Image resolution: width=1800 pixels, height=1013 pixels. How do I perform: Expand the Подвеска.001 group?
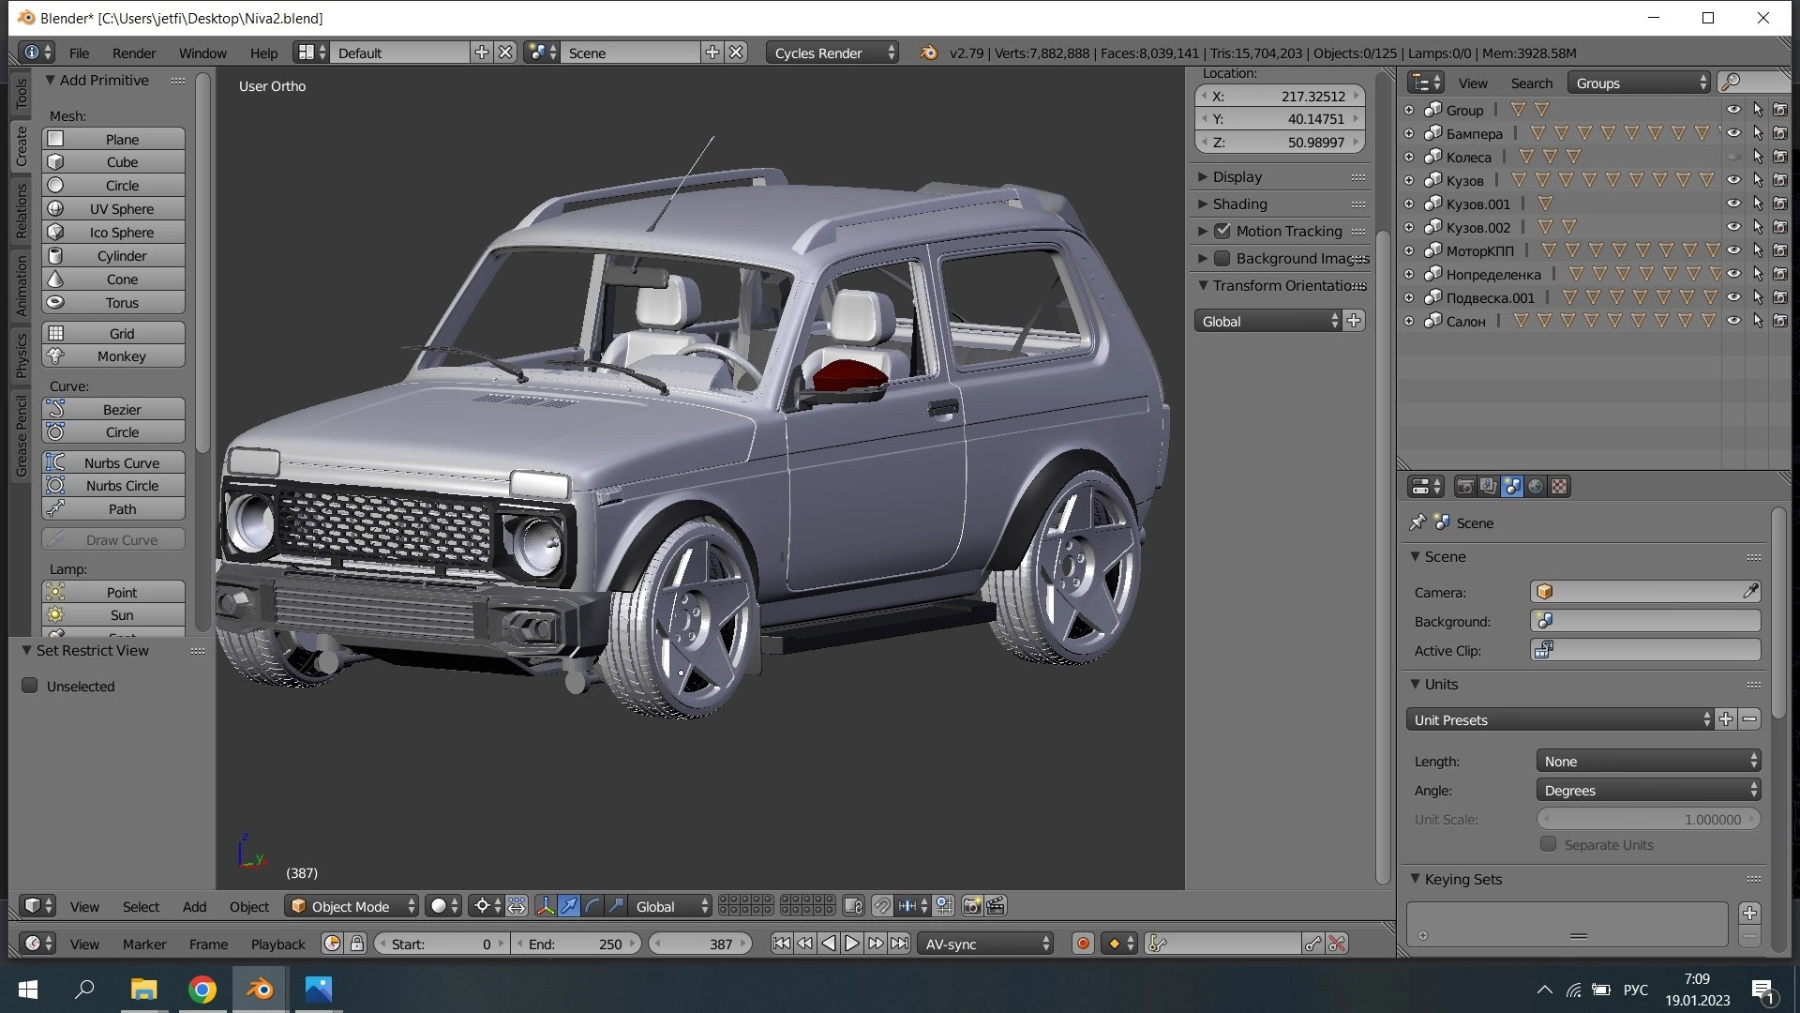pos(1409,297)
